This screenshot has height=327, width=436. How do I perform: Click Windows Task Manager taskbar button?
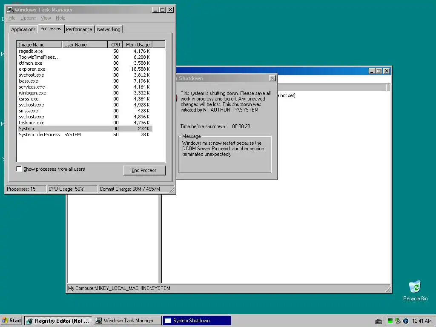[x=127, y=321]
